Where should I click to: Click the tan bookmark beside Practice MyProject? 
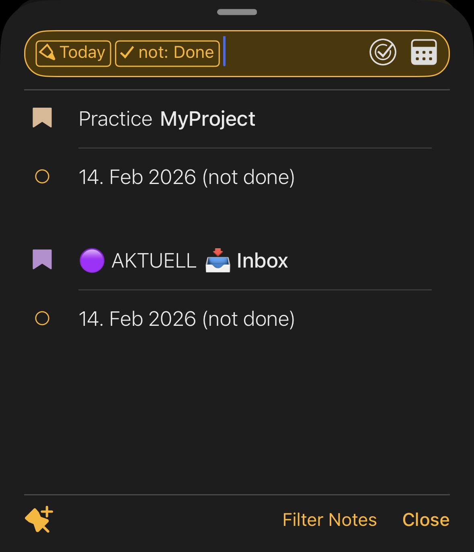[42, 118]
